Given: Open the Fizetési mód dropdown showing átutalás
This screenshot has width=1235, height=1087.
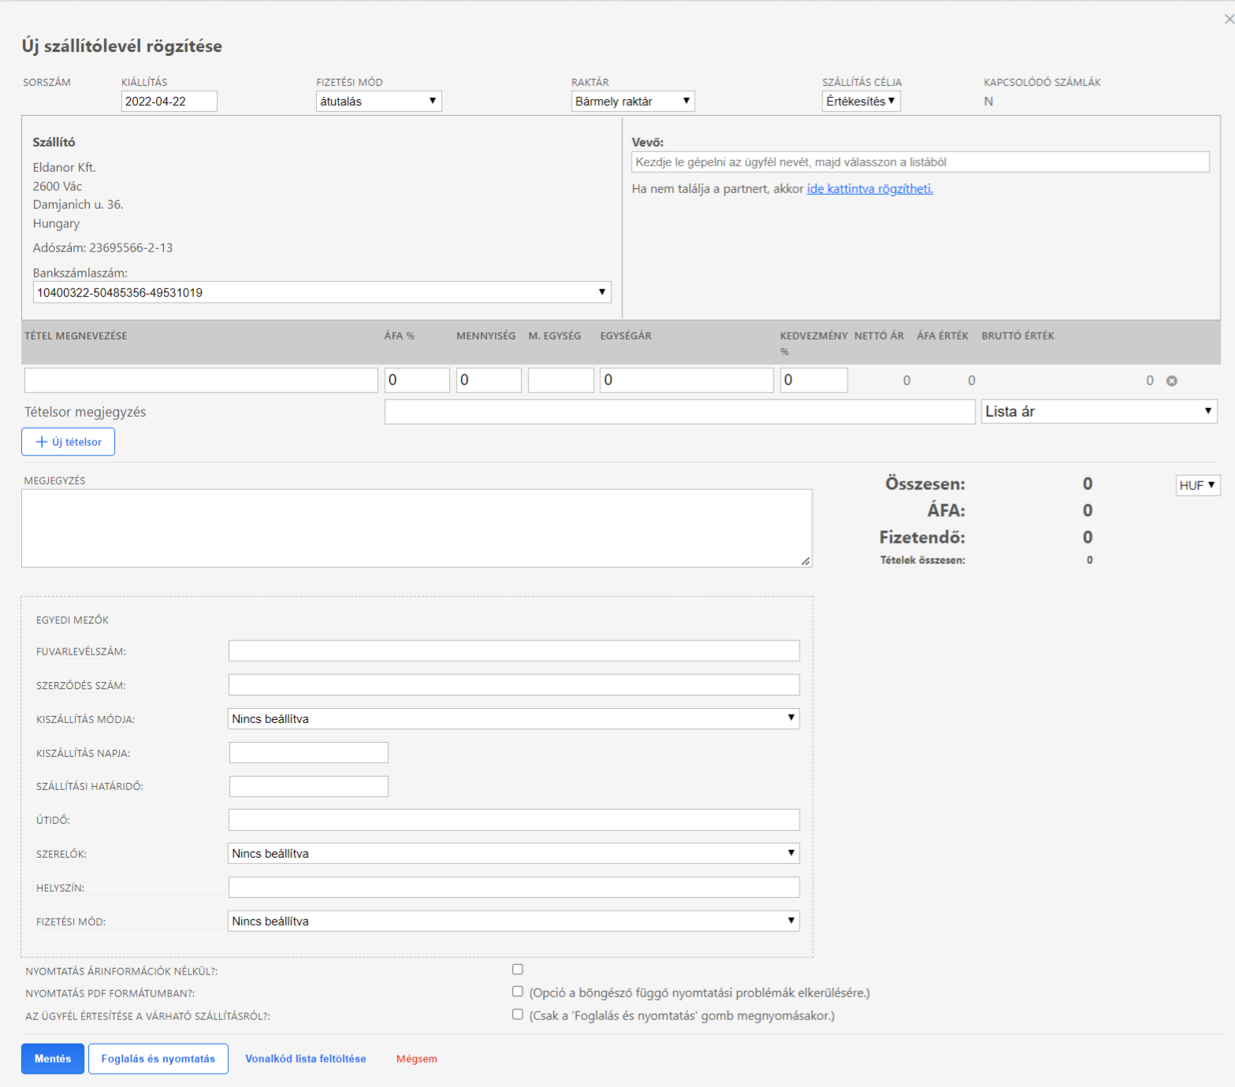Looking at the screenshot, I should [x=378, y=101].
